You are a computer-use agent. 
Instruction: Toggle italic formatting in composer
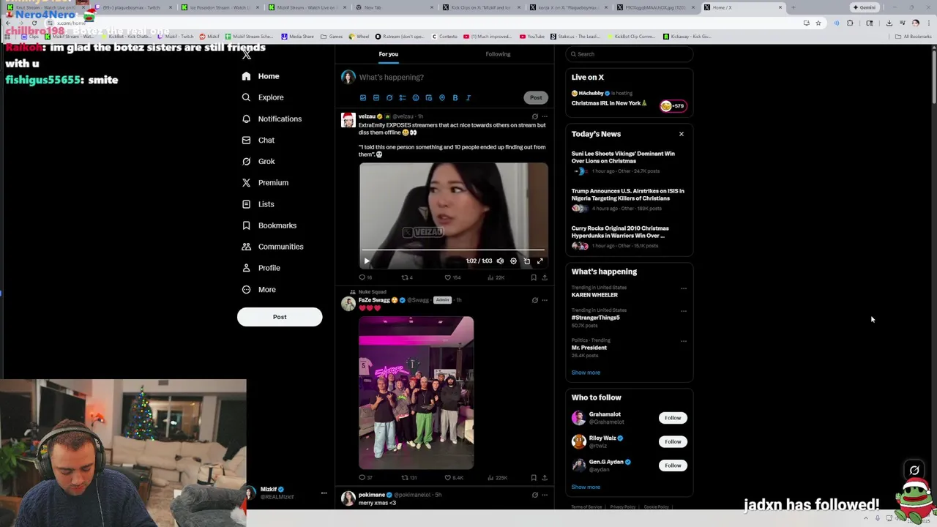(x=468, y=97)
